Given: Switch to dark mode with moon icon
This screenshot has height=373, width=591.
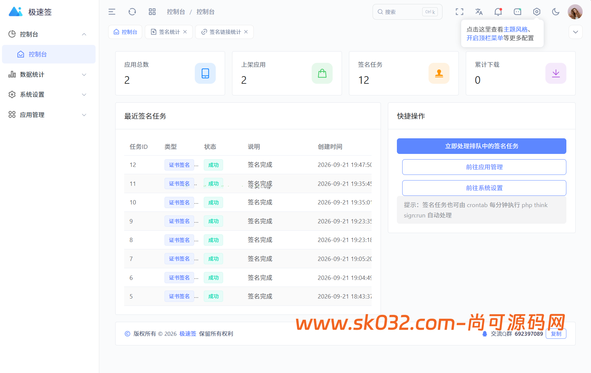Looking at the screenshot, I should [x=556, y=12].
